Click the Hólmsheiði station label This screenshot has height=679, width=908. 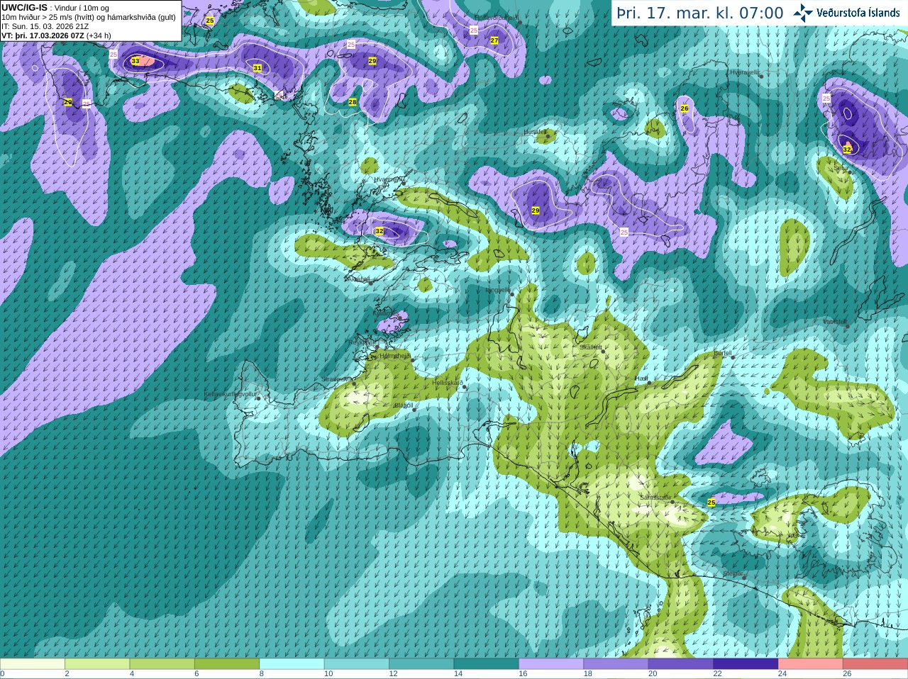pos(395,356)
